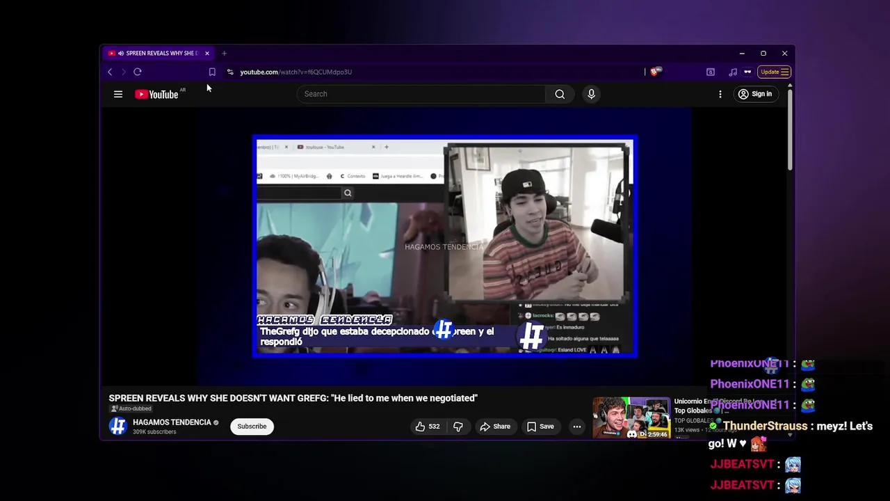Click the youtube.com address bar URL
Viewport: 890px width, 501px height.
click(296, 72)
